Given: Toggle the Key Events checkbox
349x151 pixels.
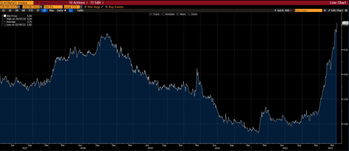Looking at the screenshot, I should [106, 7].
